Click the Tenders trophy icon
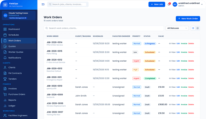The height and width of the screenshot is (119, 206). click(5, 79)
